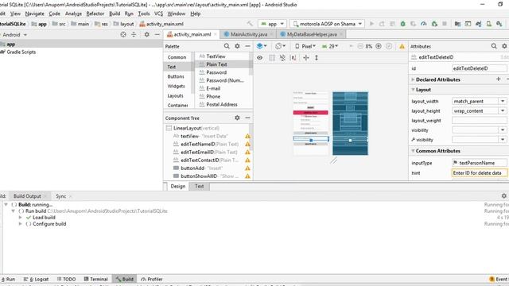Open the orientation dropdown
Screen dimensions: 509x286
pyautogui.click(x=280, y=46)
